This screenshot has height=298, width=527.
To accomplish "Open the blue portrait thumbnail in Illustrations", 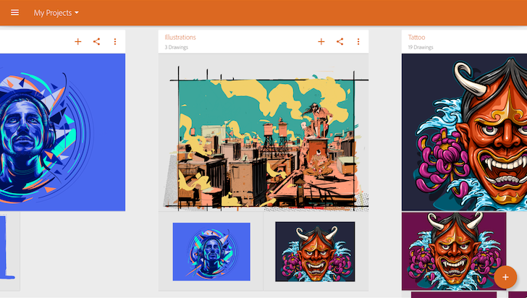I will [x=211, y=251].
